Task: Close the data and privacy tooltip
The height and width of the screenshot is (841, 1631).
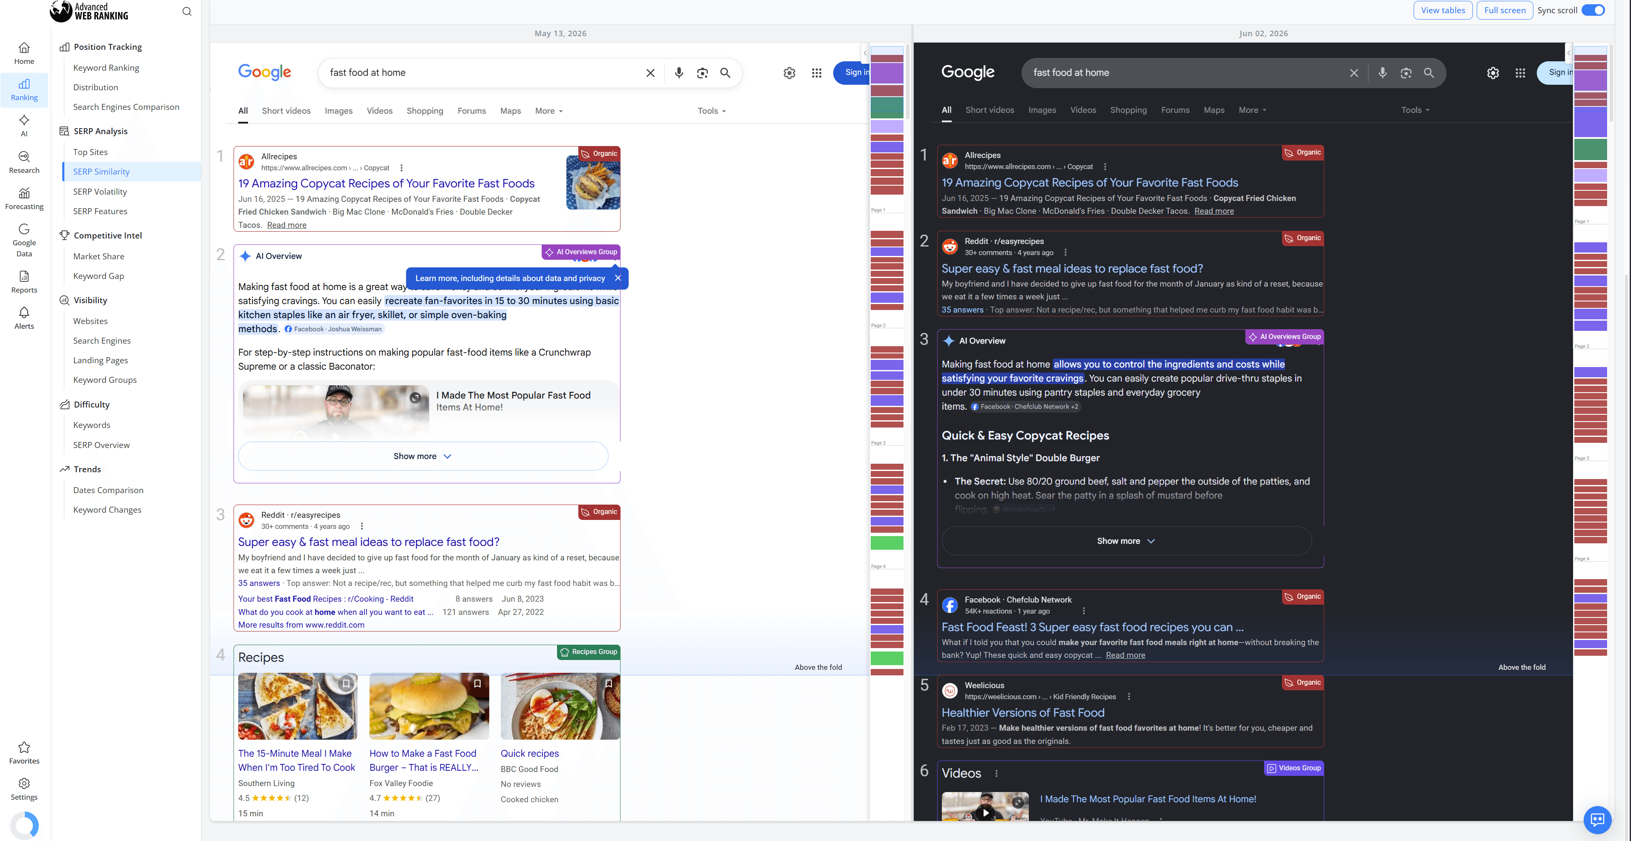Action: tap(618, 278)
